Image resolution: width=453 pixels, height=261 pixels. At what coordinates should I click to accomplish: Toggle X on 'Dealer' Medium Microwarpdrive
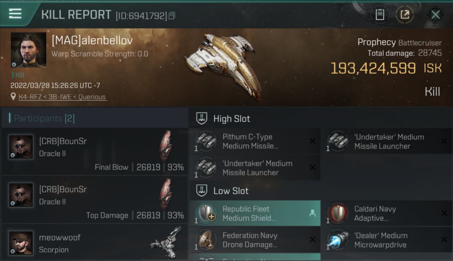coord(444,239)
